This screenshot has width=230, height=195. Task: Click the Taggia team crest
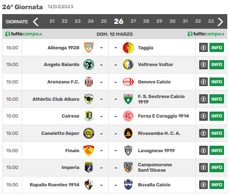point(128,48)
